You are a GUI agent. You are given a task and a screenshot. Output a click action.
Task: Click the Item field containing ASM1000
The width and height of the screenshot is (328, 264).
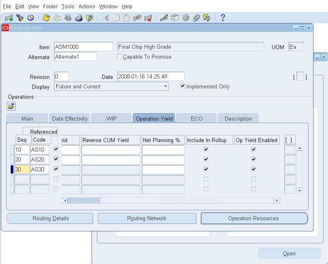point(84,47)
